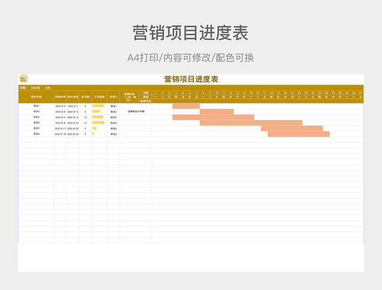Click the 星期 header row label

pos(146,97)
